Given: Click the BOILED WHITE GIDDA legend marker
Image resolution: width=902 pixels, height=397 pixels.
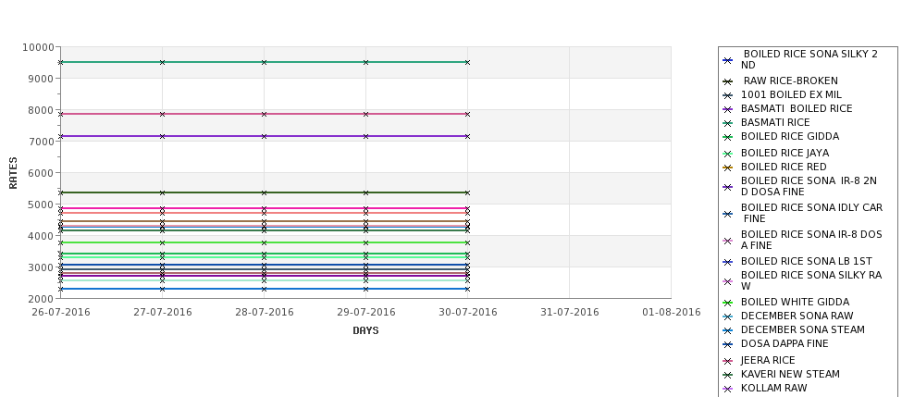Looking at the screenshot, I should (x=728, y=303).
